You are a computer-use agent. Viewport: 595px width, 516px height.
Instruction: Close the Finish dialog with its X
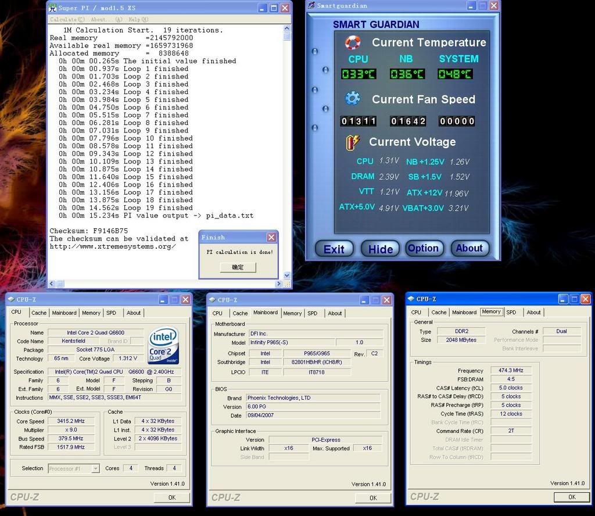pos(271,237)
